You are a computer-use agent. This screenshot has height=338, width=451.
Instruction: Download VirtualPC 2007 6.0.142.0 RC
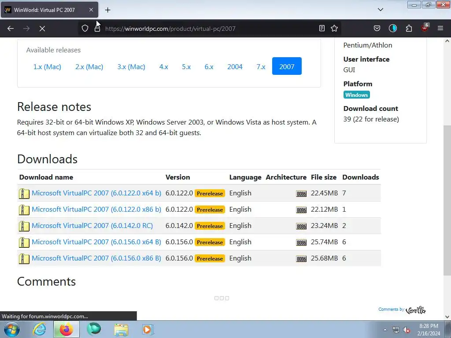coord(92,226)
